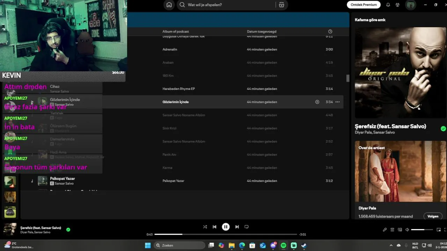447x251 pixels.
Task: Go to the Spotify Home screen
Action: [x=169, y=5]
